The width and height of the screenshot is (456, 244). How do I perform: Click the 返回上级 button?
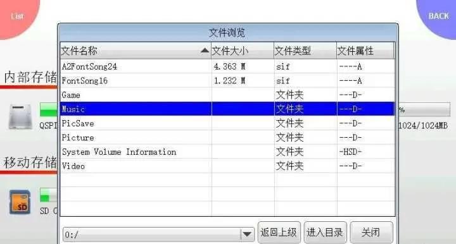click(279, 232)
